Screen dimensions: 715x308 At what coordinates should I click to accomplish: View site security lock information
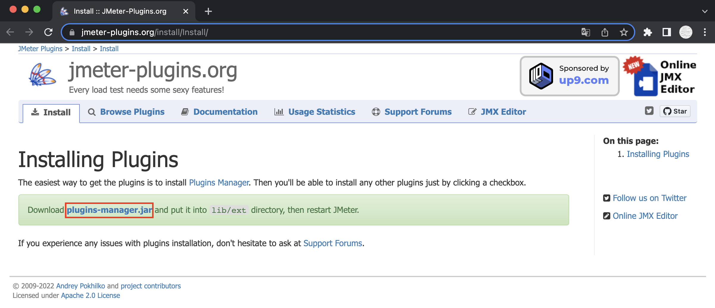[x=72, y=32]
